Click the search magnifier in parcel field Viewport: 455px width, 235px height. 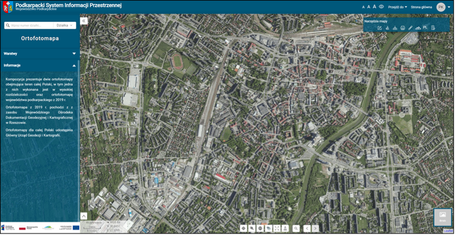coord(8,25)
